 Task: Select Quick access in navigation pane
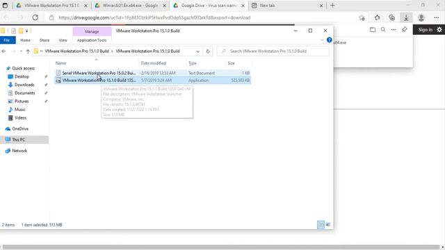point(23,68)
